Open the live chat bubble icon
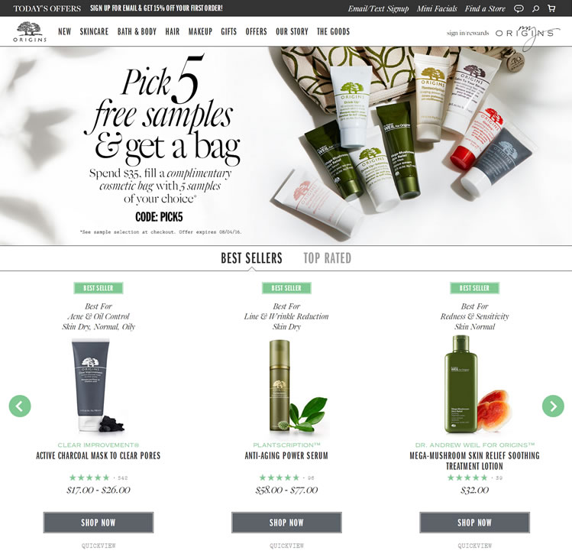The image size is (572, 557). [x=519, y=8]
